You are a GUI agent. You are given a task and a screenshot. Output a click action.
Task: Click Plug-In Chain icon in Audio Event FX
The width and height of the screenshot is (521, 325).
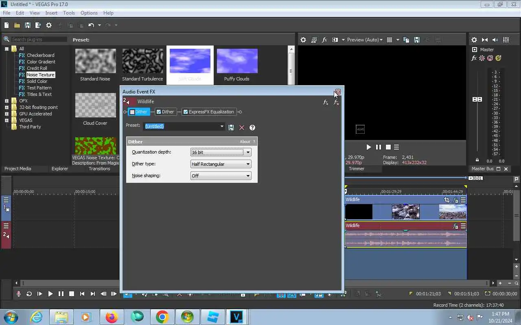tap(326, 102)
